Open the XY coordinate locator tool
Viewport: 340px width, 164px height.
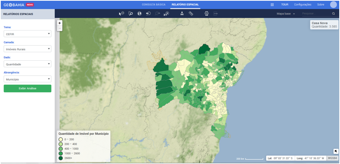[166, 13]
